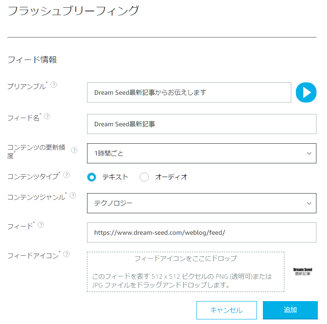Viewport: 327px width, 324px height.
Task: Click the Dream Seed feed icon thumbnail
Action: click(303, 272)
